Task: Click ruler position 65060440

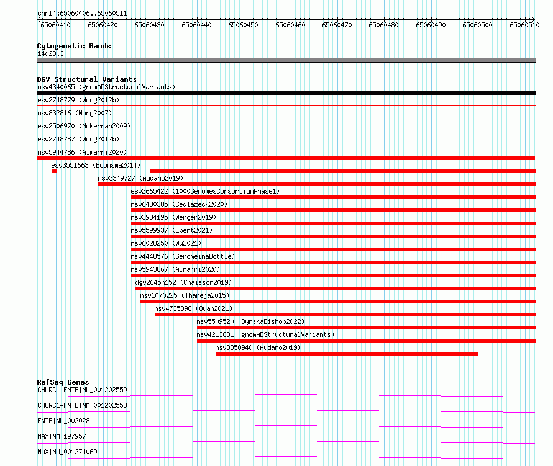Action: [x=197, y=25]
